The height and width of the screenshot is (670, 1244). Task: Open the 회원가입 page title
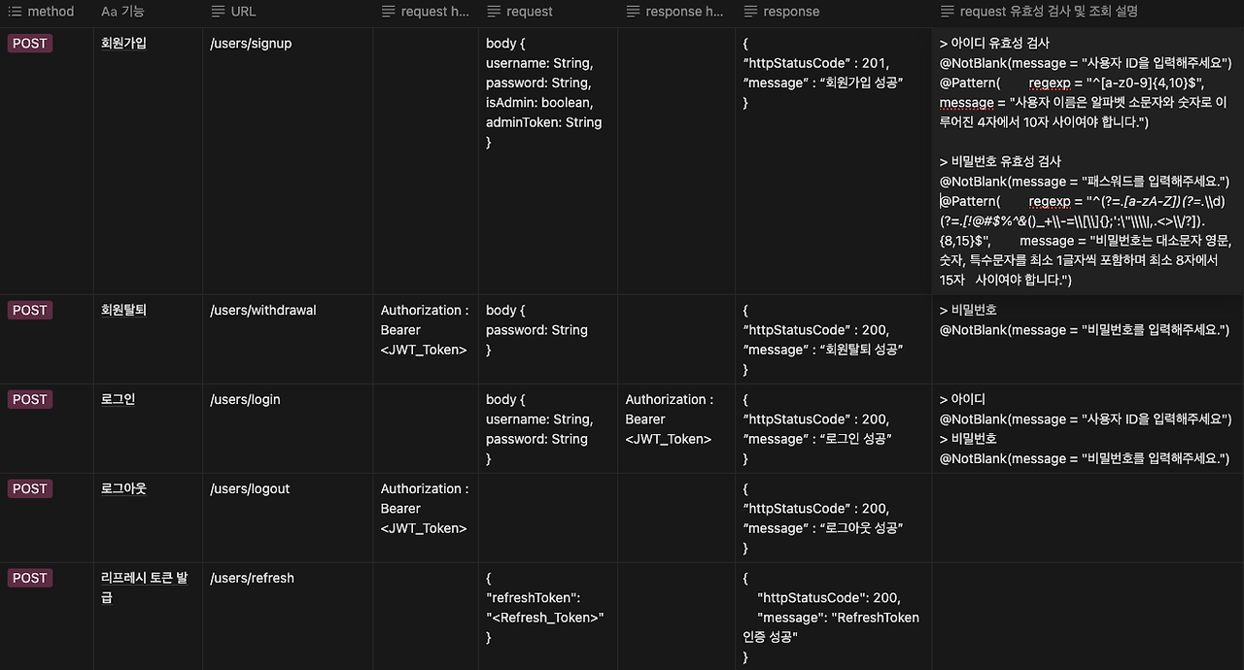pos(123,44)
